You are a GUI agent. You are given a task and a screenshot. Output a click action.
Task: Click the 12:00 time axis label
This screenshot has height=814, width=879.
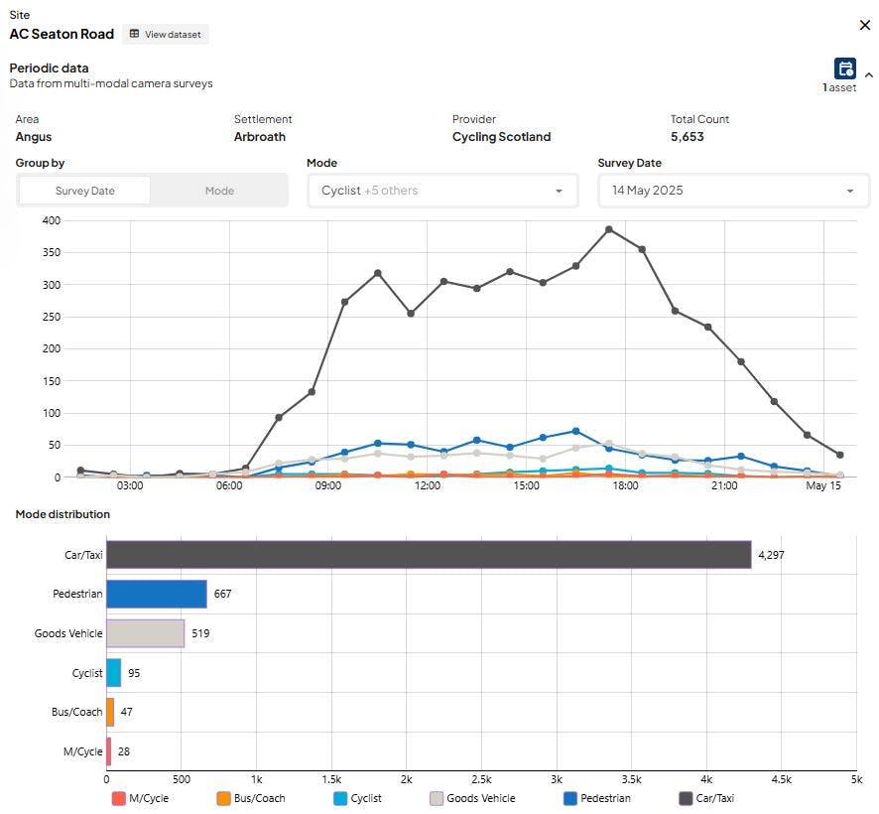click(x=427, y=485)
